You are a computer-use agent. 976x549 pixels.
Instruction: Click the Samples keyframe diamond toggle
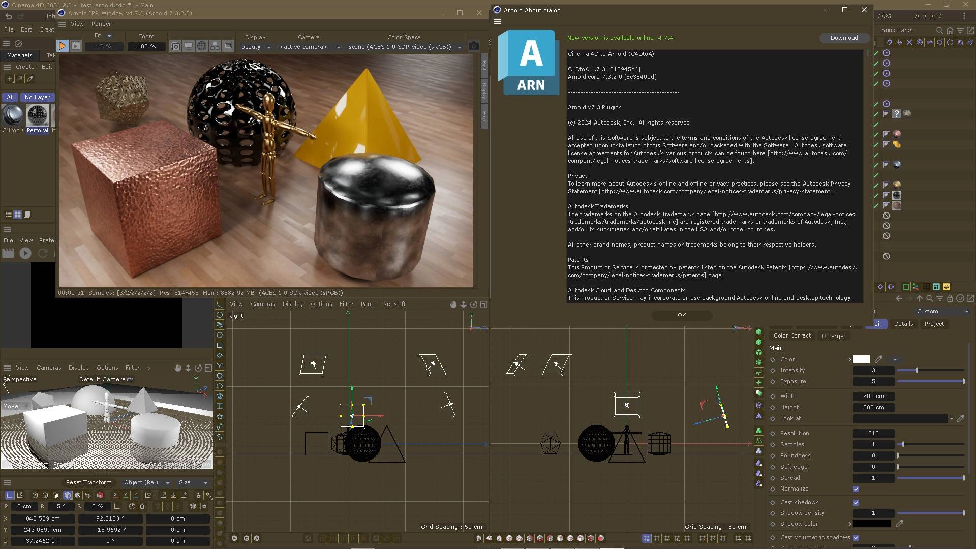773,445
